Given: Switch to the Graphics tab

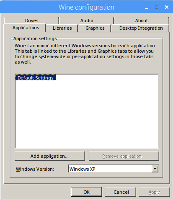Looking at the screenshot, I should tap(95, 28).
